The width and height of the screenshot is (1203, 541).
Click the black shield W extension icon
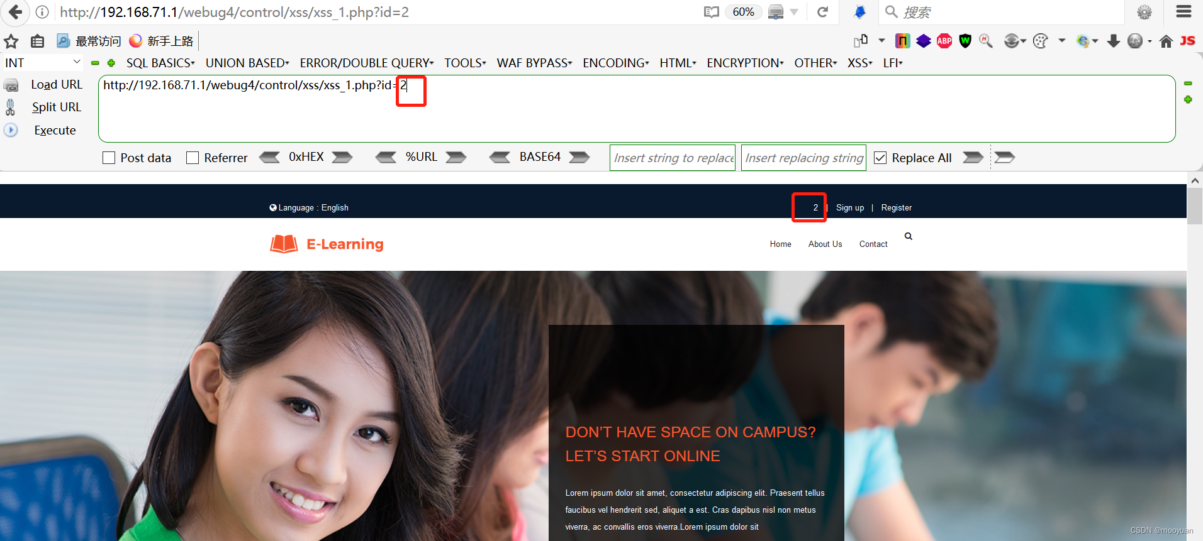(965, 41)
